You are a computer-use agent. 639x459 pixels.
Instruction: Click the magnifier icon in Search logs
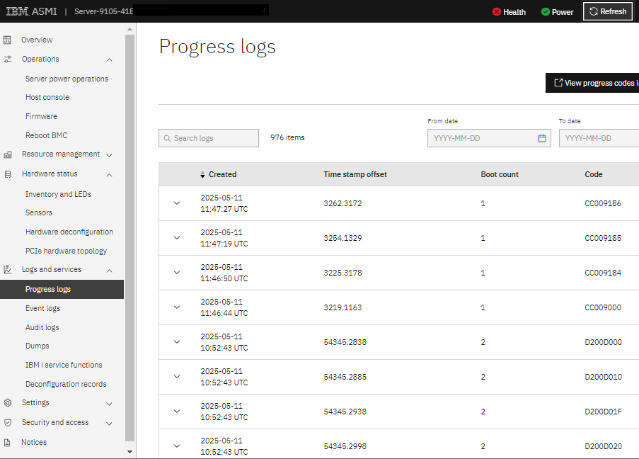pyautogui.click(x=167, y=138)
